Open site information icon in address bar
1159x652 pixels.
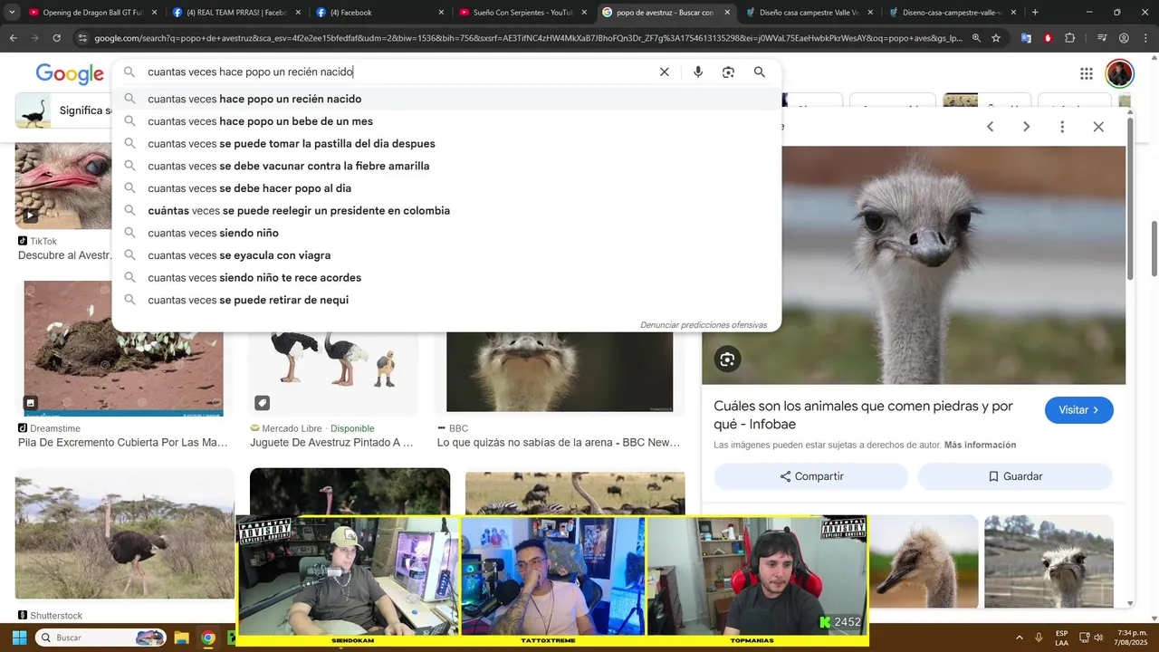82,38
